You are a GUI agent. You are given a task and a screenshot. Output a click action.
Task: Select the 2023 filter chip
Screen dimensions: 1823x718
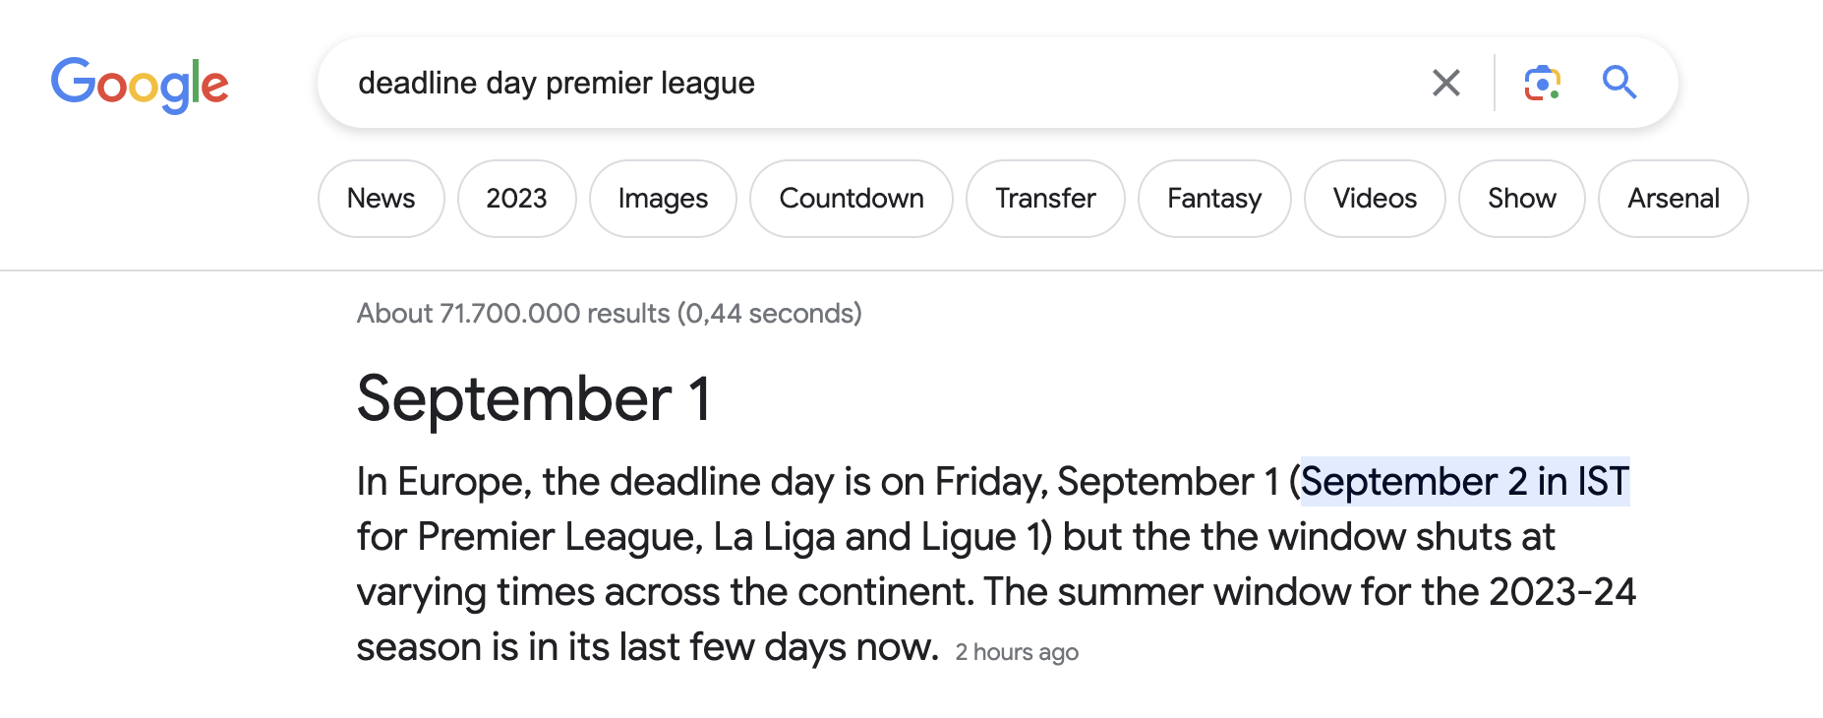[x=517, y=199]
